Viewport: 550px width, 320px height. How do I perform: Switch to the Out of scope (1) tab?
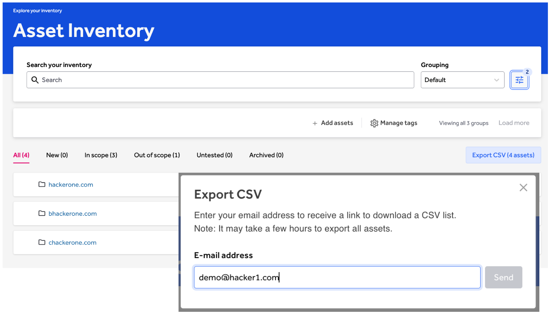point(157,155)
